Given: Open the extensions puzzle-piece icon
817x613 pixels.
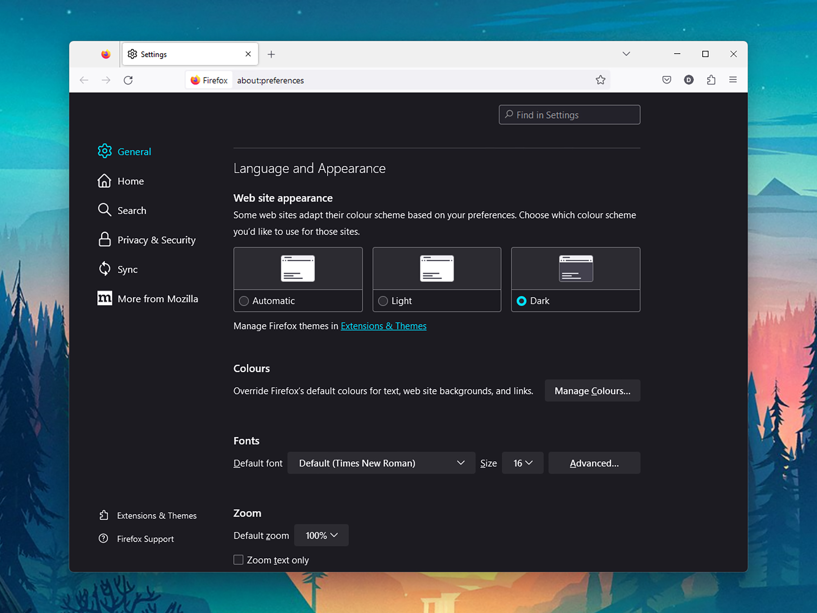Looking at the screenshot, I should [x=711, y=80].
